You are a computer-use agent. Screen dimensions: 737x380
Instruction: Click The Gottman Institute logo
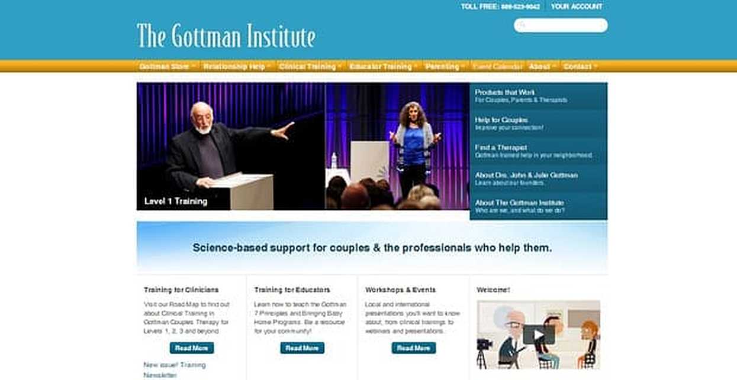point(226,37)
